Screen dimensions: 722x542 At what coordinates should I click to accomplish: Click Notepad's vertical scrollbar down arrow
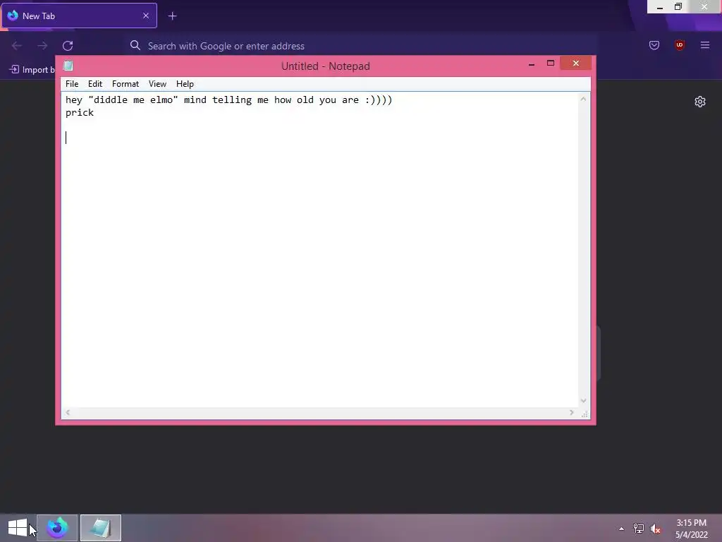(x=583, y=401)
